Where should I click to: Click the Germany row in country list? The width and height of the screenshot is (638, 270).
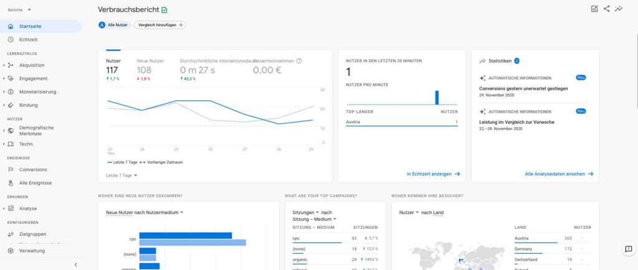(553, 249)
